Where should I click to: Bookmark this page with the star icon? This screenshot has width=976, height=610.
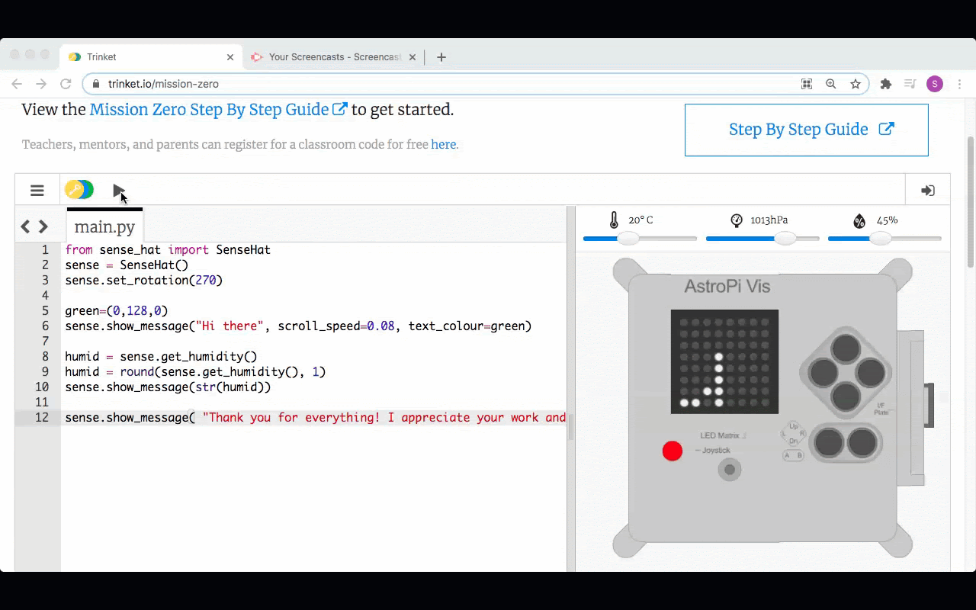856,84
